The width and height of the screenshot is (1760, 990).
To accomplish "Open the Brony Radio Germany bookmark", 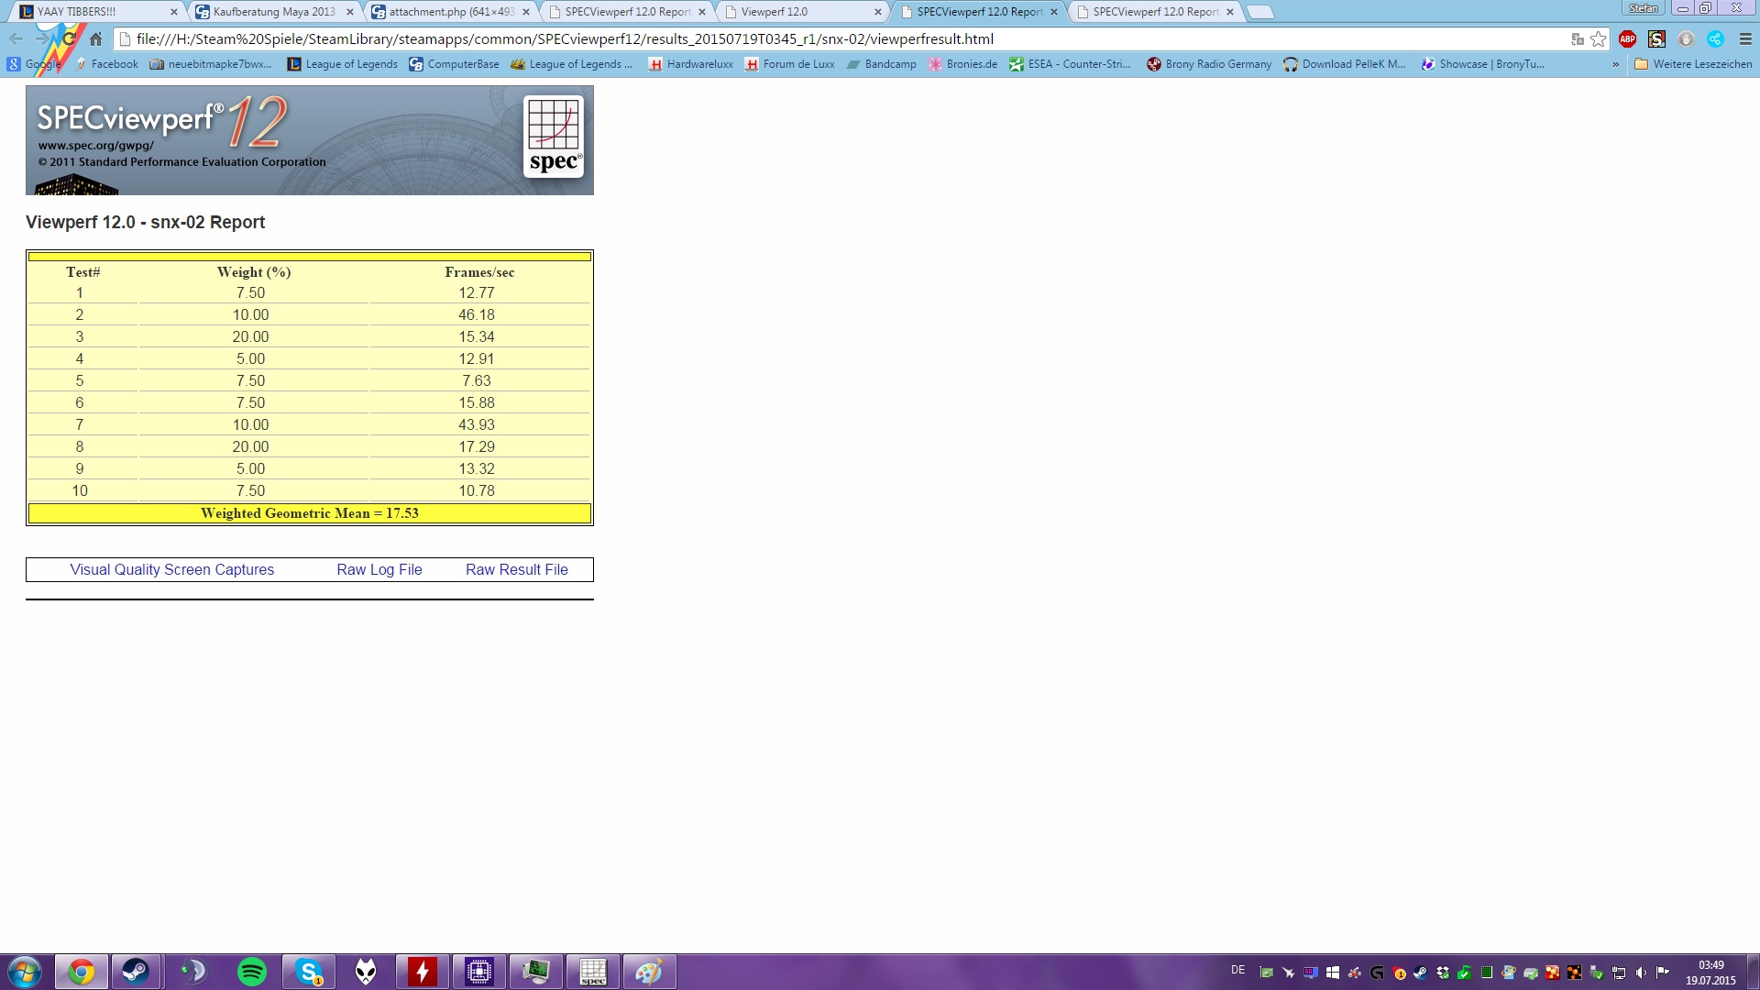I will [1209, 64].
